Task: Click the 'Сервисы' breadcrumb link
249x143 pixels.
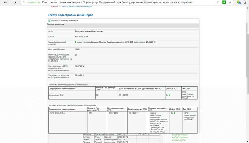Action: (x=54, y=6)
